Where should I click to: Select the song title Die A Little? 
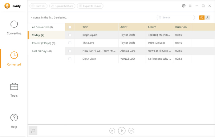[89, 59]
